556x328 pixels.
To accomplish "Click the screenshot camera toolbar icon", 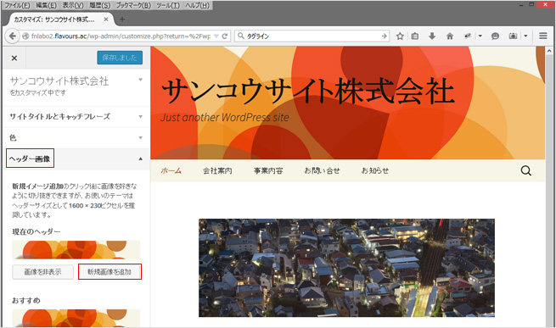I will (x=513, y=36).
